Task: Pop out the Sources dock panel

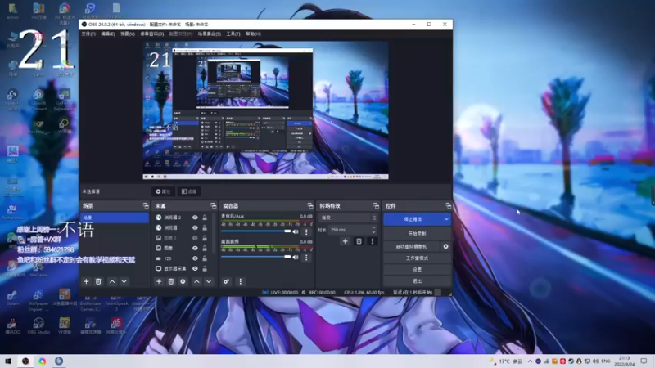Action: 214,206
